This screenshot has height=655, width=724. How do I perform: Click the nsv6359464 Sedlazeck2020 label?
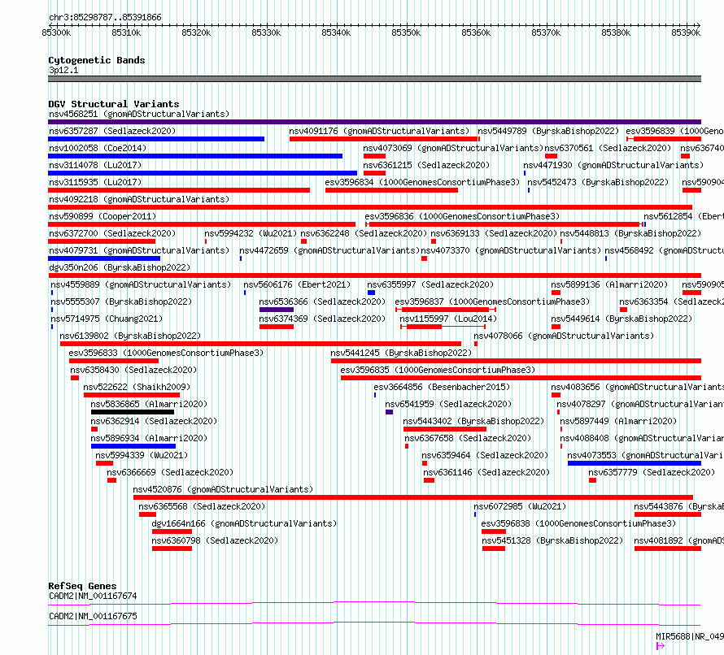tap(485, 455)
